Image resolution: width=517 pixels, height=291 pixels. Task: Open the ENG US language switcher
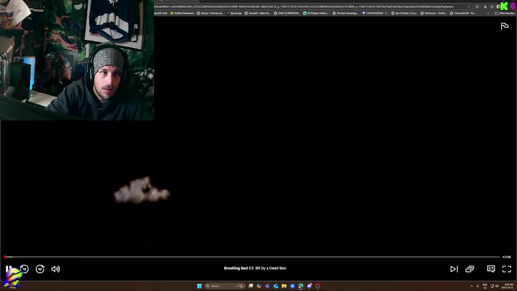(x=485, y=286)
